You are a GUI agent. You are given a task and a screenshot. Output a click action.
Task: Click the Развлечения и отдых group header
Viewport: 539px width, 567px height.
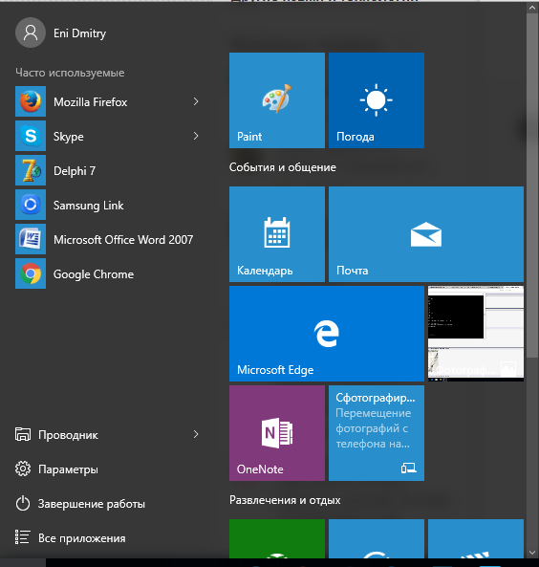point(285,500)
